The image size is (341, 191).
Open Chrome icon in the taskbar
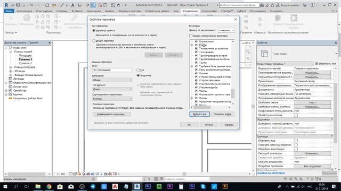pyautogui.click(x=48, y=186)
